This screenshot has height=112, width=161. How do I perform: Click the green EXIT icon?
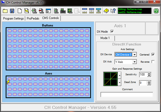[156, 11]
